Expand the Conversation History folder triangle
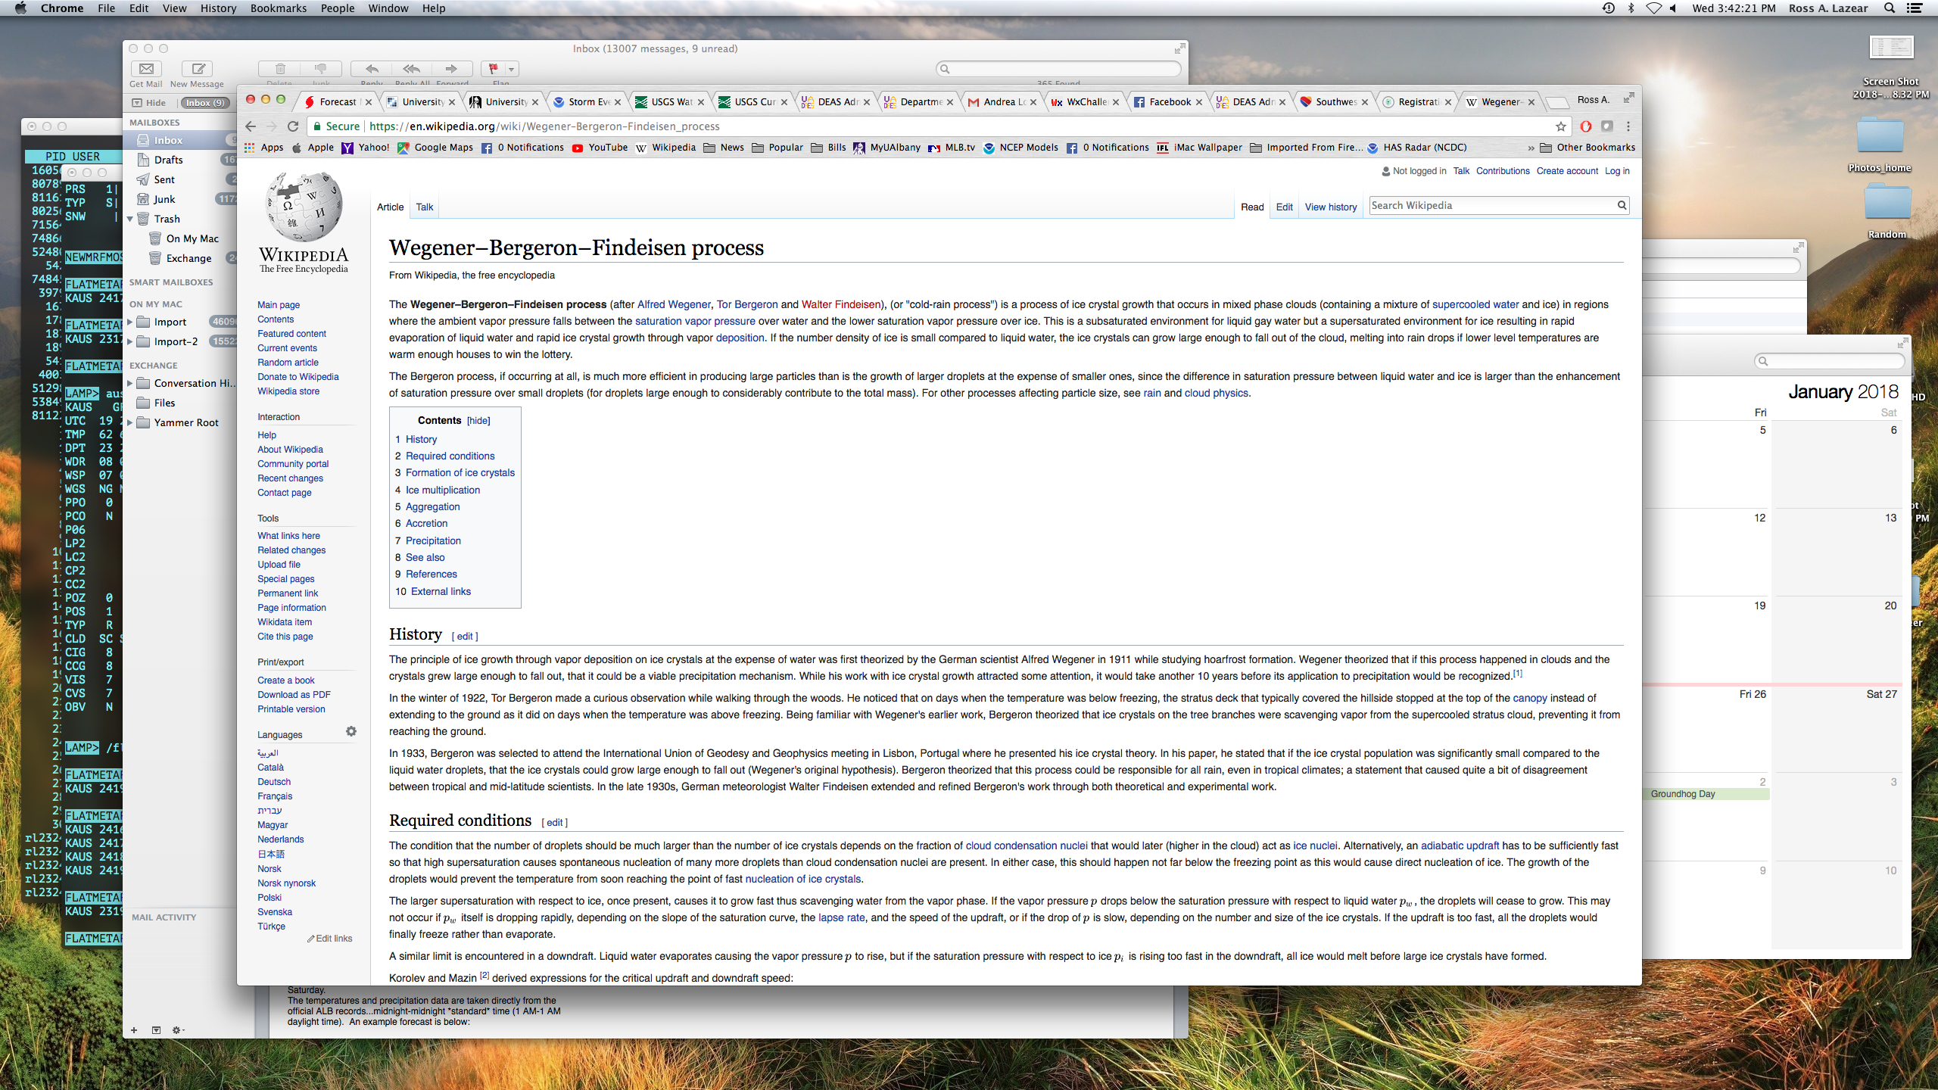The image size is (1938, 1090). point(130,384)
